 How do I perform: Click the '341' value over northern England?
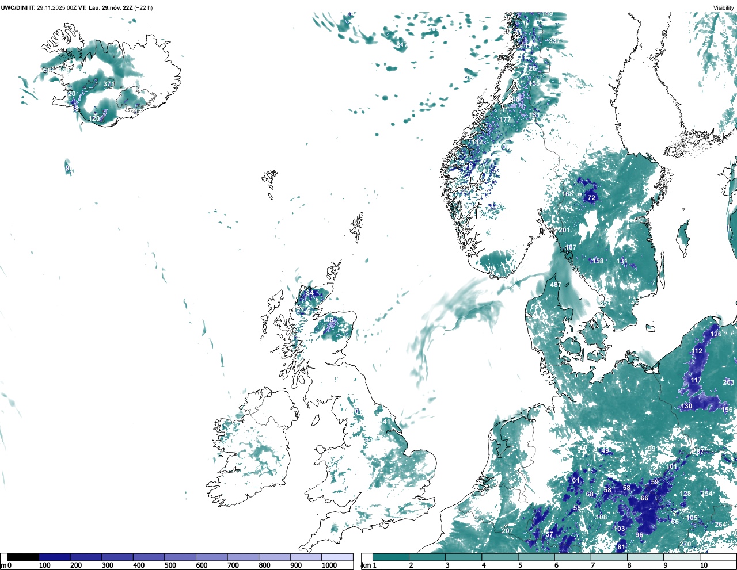coord(385,422)
